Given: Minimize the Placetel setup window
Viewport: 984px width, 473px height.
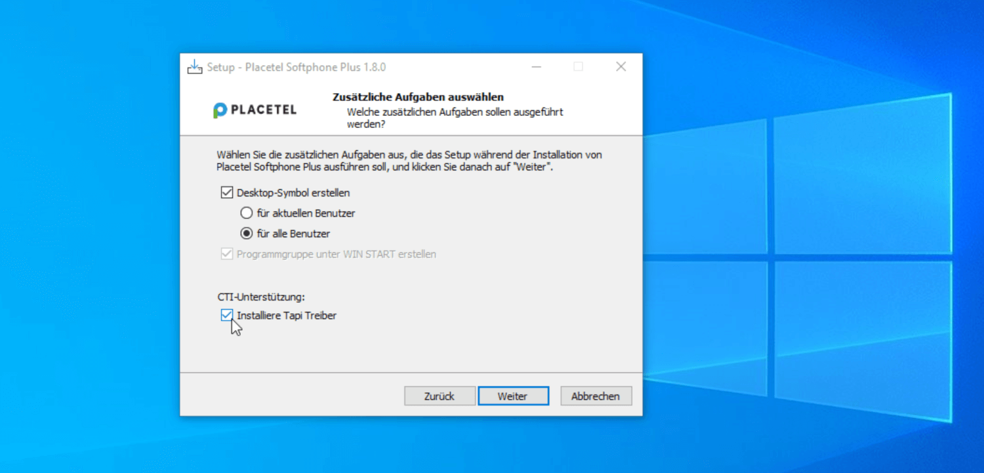Looking at the screenshot, I should coord(537,67).
